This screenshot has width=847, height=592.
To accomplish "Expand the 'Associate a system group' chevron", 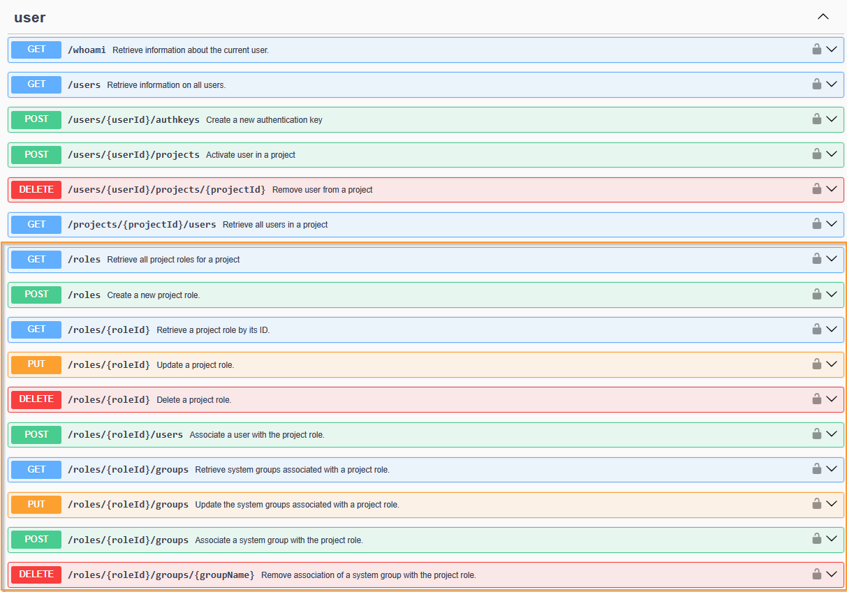I will point(831,540).
